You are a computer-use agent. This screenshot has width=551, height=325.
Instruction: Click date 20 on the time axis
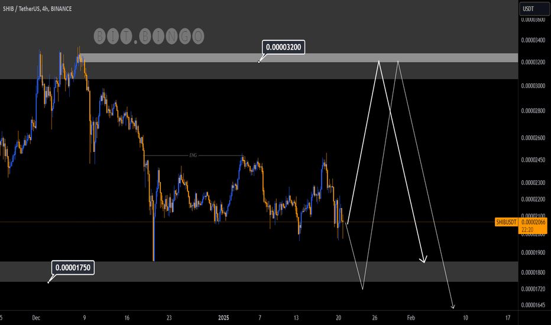(338, 318)
